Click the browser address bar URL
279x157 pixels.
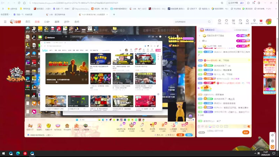click(x=75, y=3)
